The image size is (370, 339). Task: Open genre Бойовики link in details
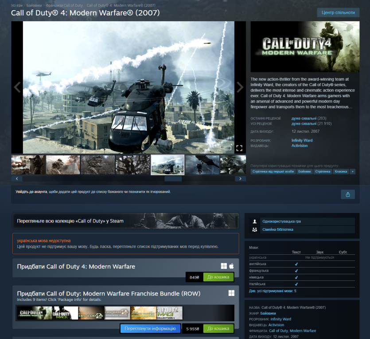(268, 313)
